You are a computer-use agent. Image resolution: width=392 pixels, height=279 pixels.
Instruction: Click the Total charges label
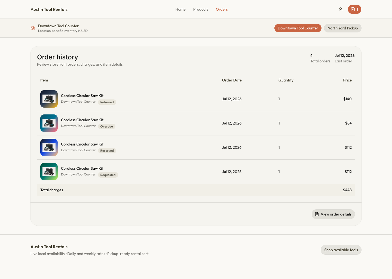click(52, 190)
